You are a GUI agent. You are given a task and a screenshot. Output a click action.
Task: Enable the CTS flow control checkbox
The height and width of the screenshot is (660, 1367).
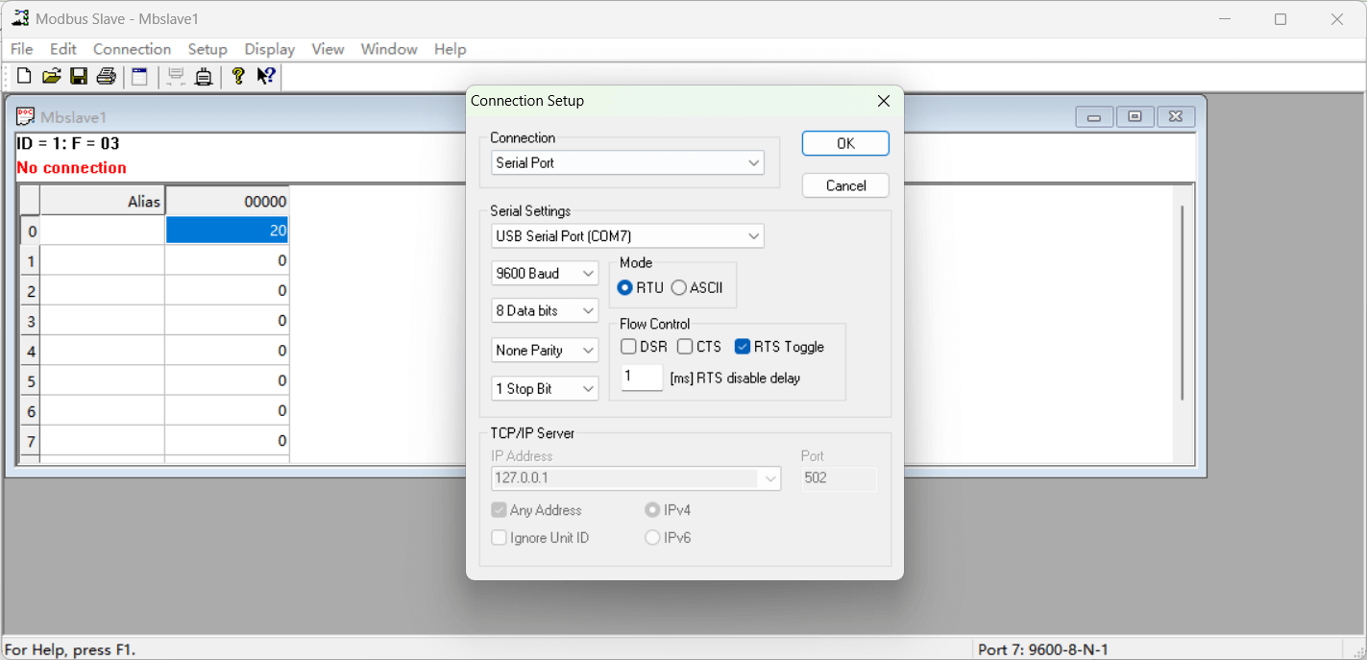tap(685, 347)
